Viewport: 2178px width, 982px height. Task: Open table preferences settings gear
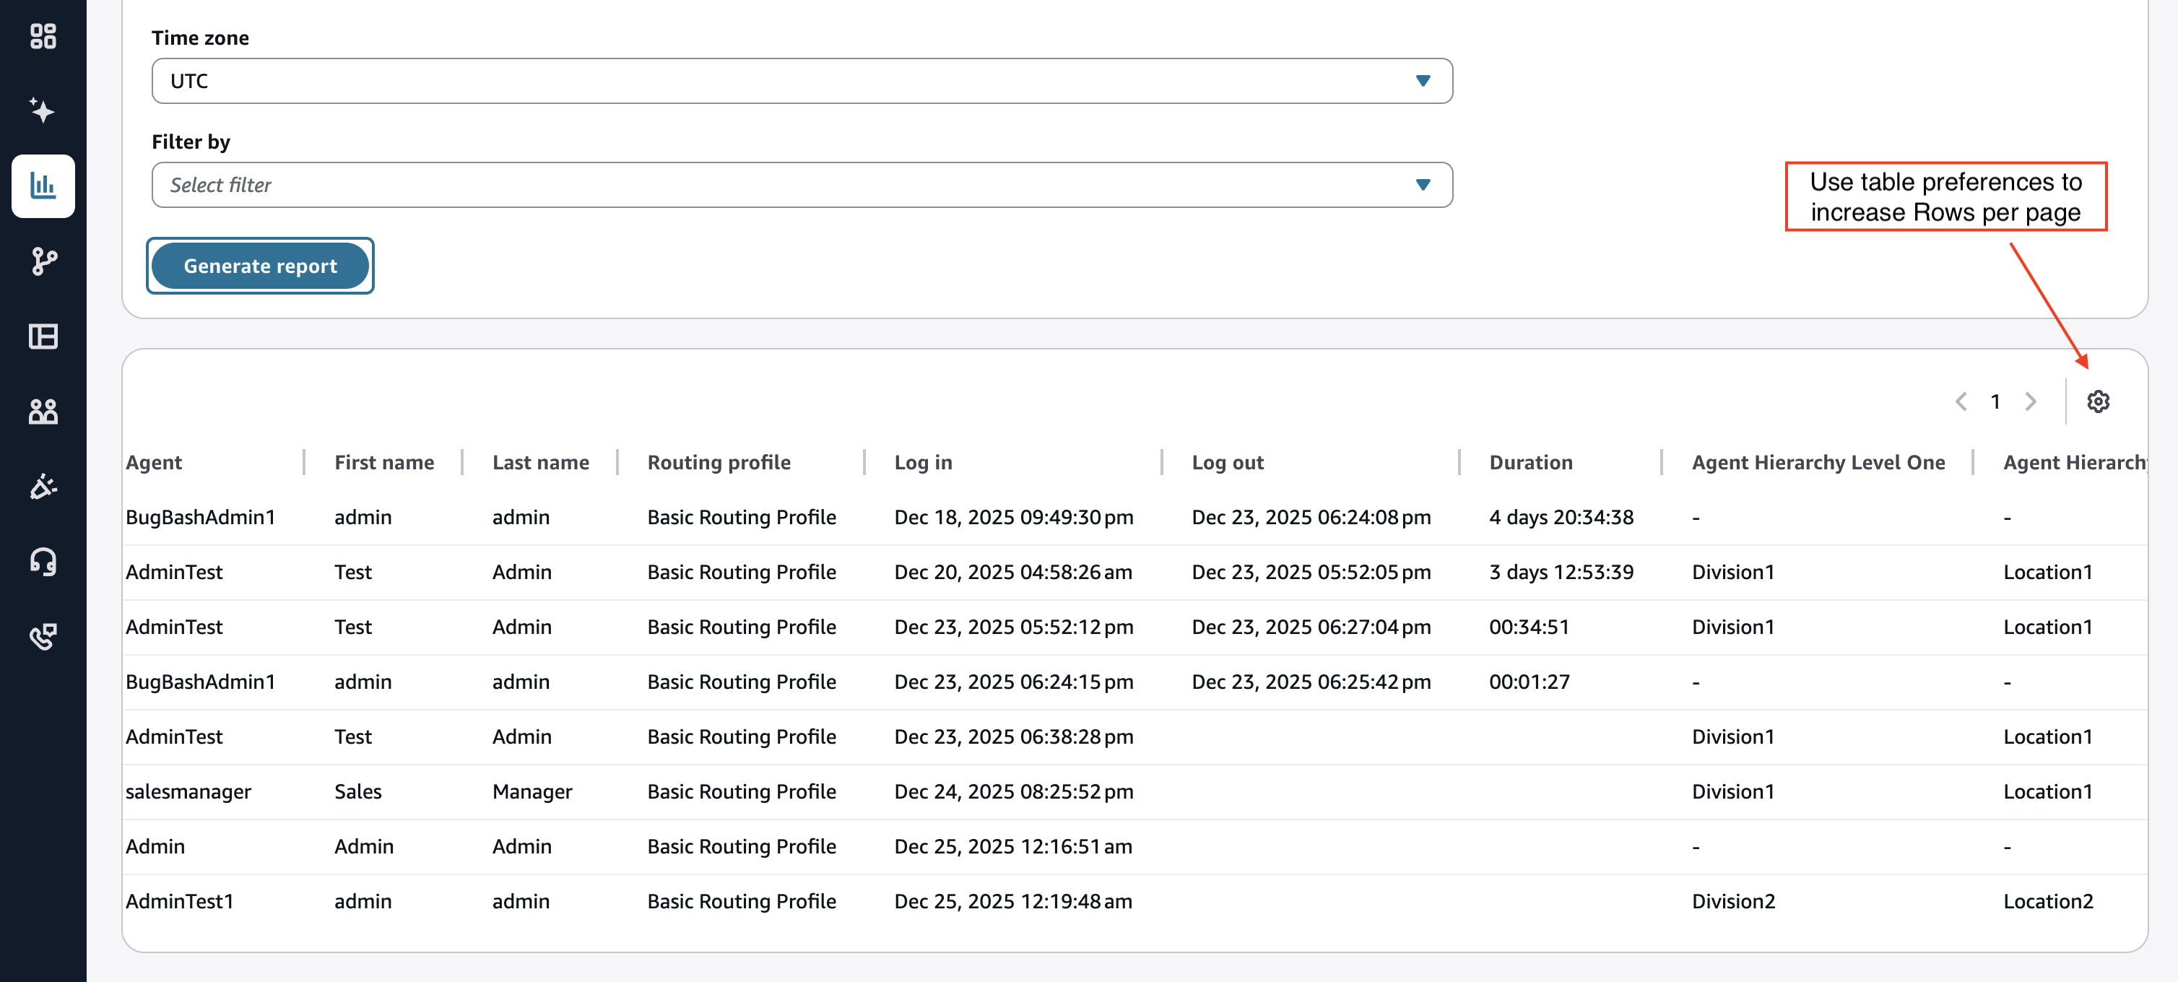click(x=2098, y=401)
